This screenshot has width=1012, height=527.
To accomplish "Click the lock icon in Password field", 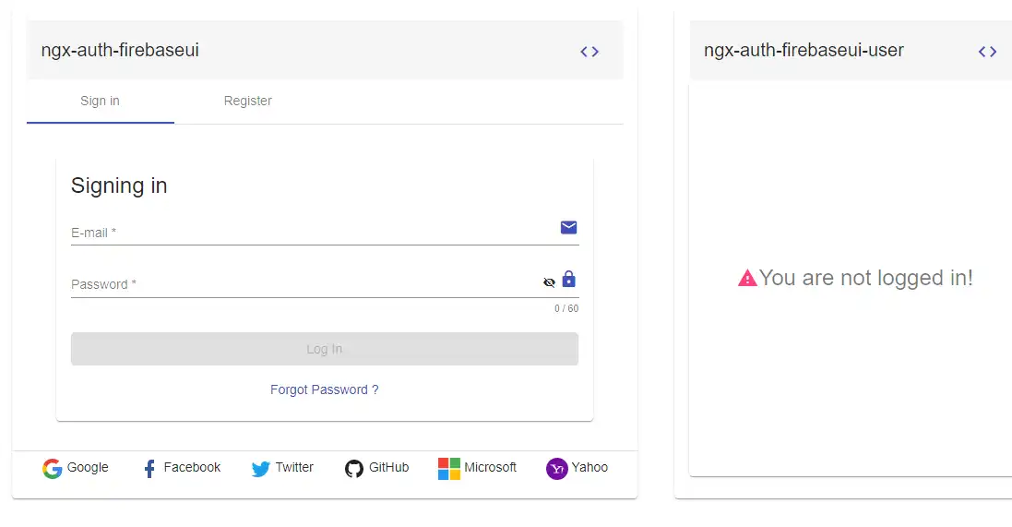I will pyautogui.click(x=568, y=280).
